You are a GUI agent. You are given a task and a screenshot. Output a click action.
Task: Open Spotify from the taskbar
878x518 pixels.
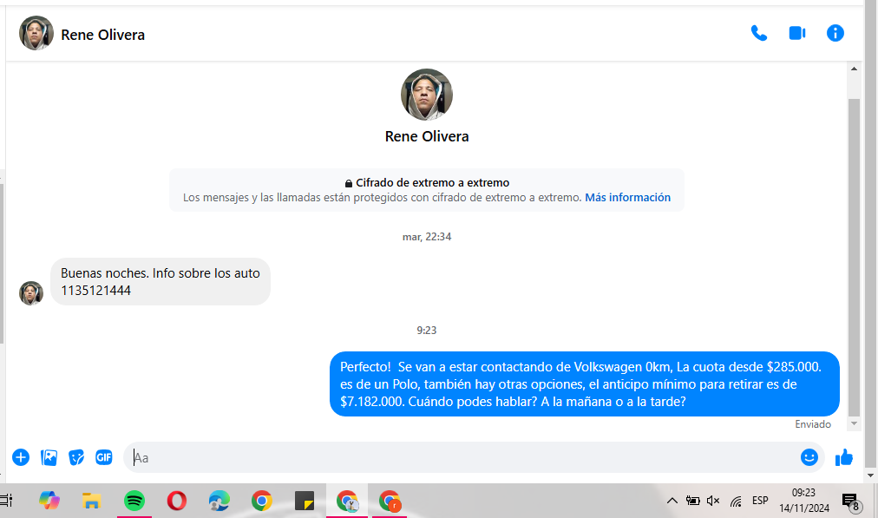pyautogui.click(x=134, y=501)
